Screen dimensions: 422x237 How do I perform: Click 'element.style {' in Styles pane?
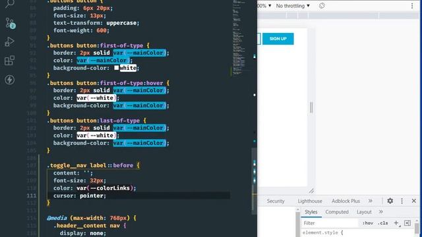pos(322,232)
